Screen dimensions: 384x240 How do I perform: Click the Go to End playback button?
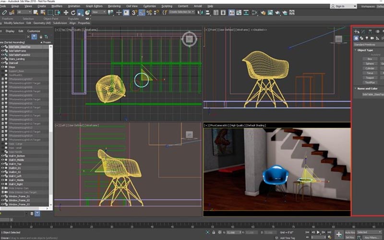point(329,232)
